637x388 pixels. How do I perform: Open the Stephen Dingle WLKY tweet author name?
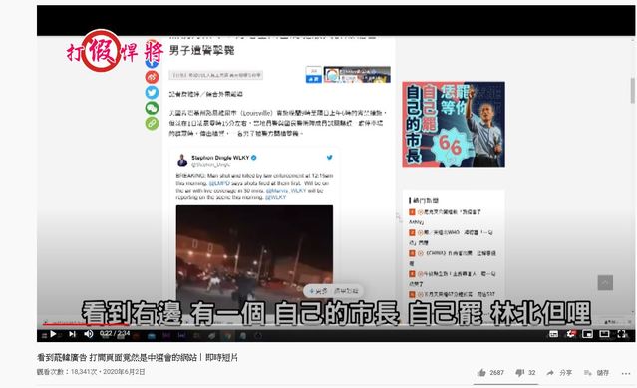pyautogui.click(x=220, y=158)
